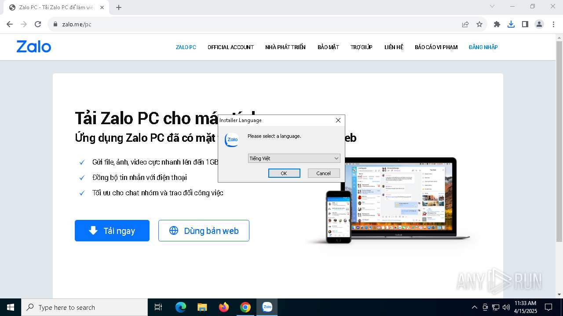Open OFFICIAL ACCOUNT menu item

tap(230, 47)
